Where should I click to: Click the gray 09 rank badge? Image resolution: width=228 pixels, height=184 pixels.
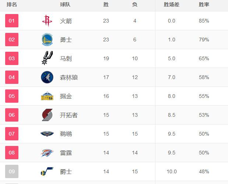click(12, 171)
